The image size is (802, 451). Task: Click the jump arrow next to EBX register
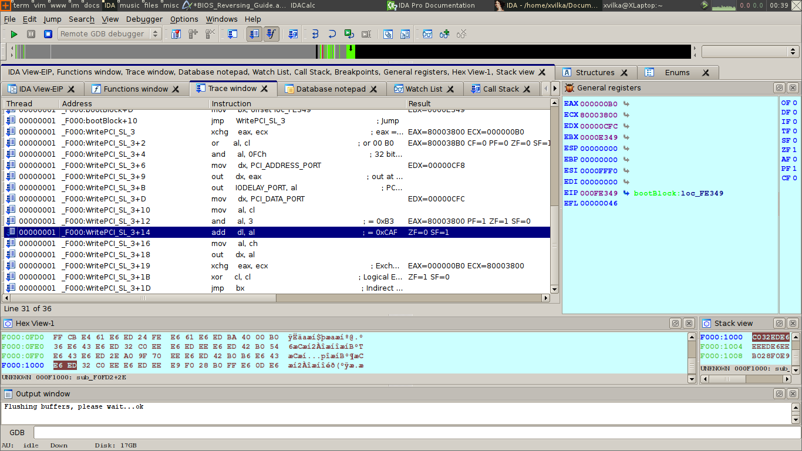click(626, 137)
